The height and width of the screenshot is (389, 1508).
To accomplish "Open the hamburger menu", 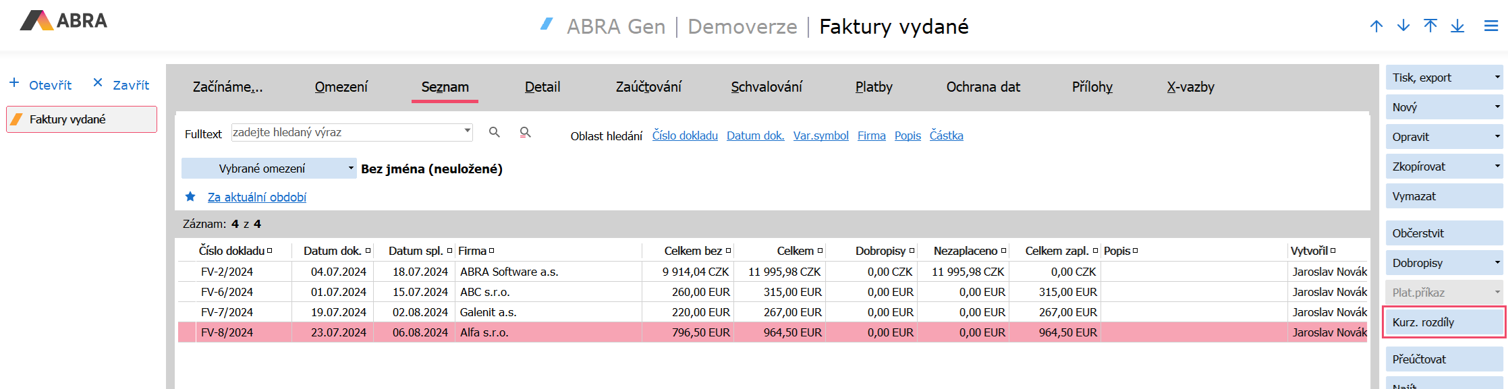I will (1491, 26).
